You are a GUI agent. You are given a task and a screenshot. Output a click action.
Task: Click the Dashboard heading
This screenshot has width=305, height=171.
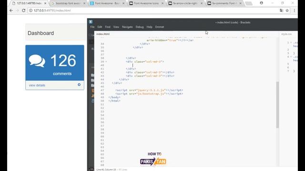[x=41, y=33]
